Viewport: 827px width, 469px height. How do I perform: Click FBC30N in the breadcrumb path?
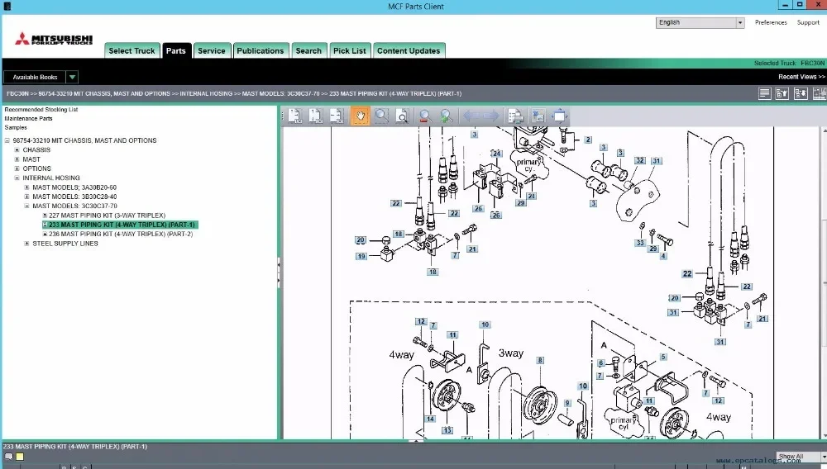pyautogui.click(x=17, y=93)
